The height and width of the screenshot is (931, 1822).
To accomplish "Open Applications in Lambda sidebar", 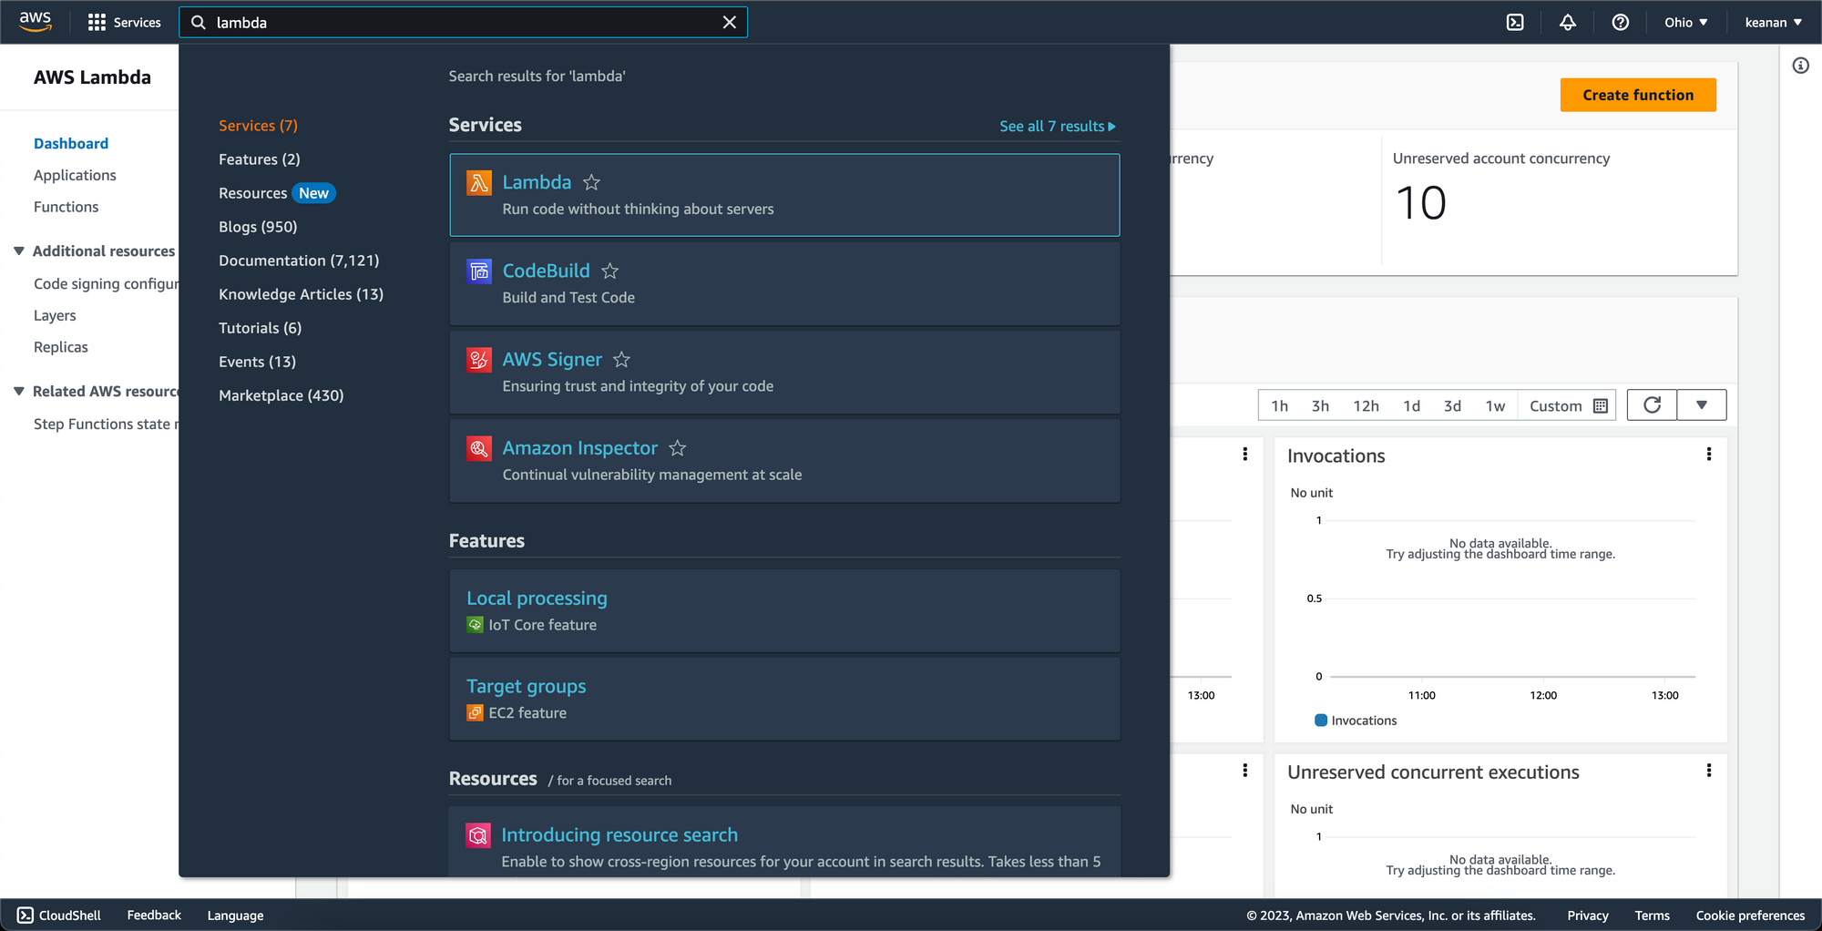I will pos(75,175).
